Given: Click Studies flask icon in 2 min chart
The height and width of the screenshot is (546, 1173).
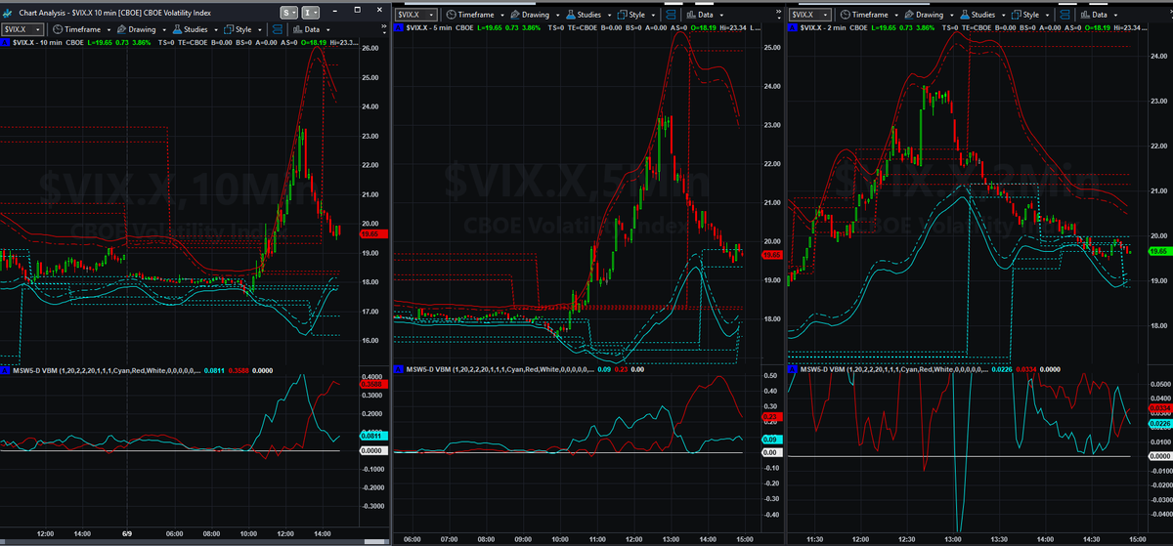Looking at the screenshot, I should [x=964, y=15].
